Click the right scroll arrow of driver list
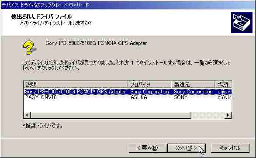The width and height of the screenshot is (256, 158). [x=228, y=115]
